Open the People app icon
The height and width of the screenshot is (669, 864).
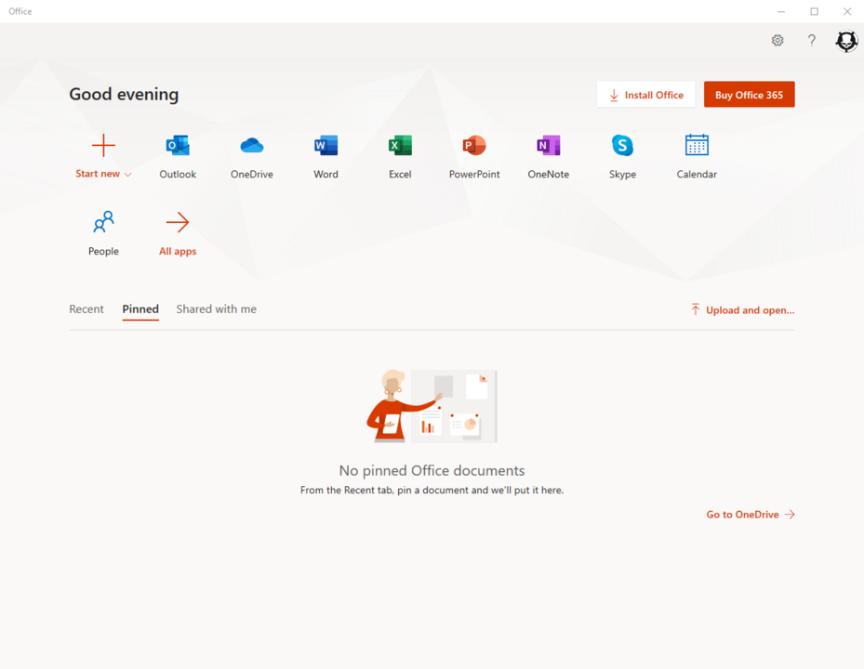click(x=103, y=222)
